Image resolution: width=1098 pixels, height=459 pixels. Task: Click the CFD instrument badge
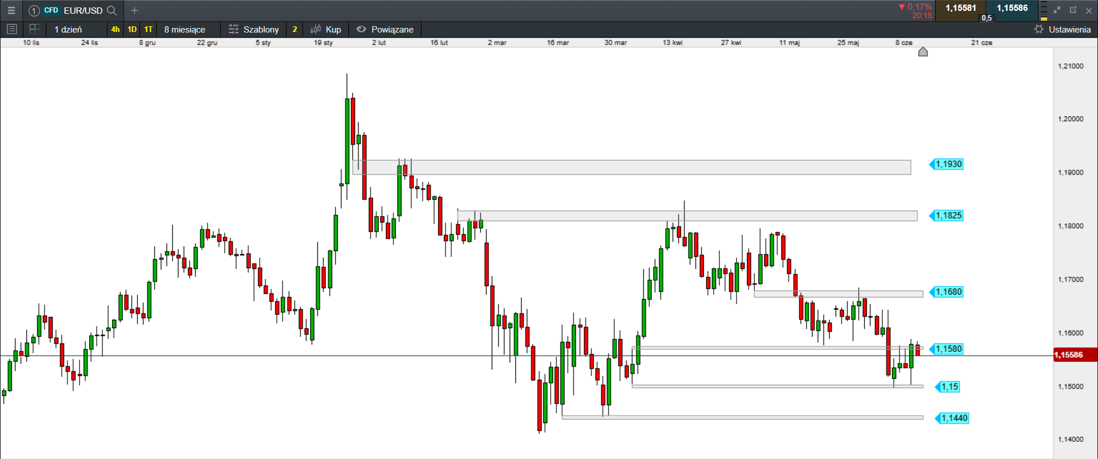[51, 10]
